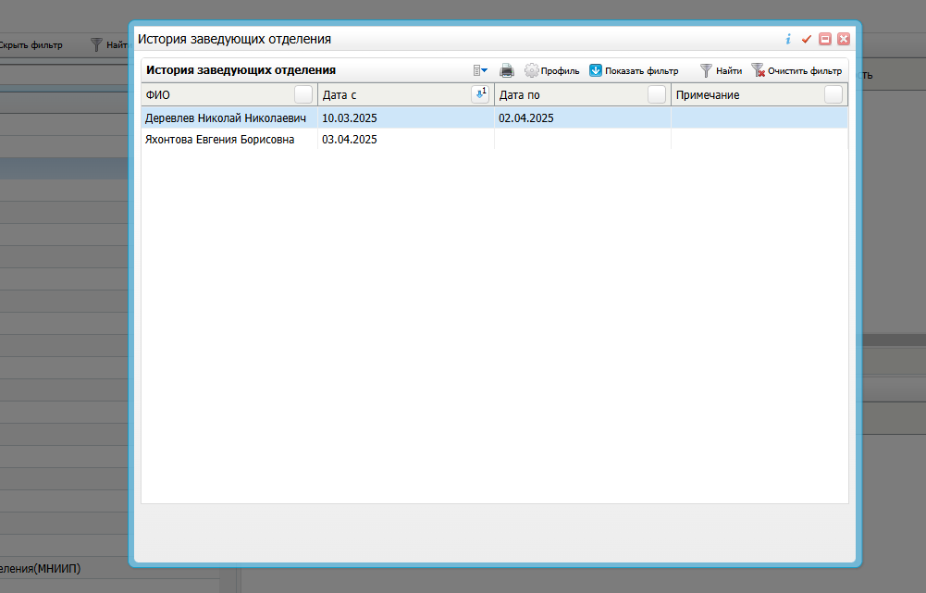Click the Примечание column header box
The image size is (926, 593).
833,94
